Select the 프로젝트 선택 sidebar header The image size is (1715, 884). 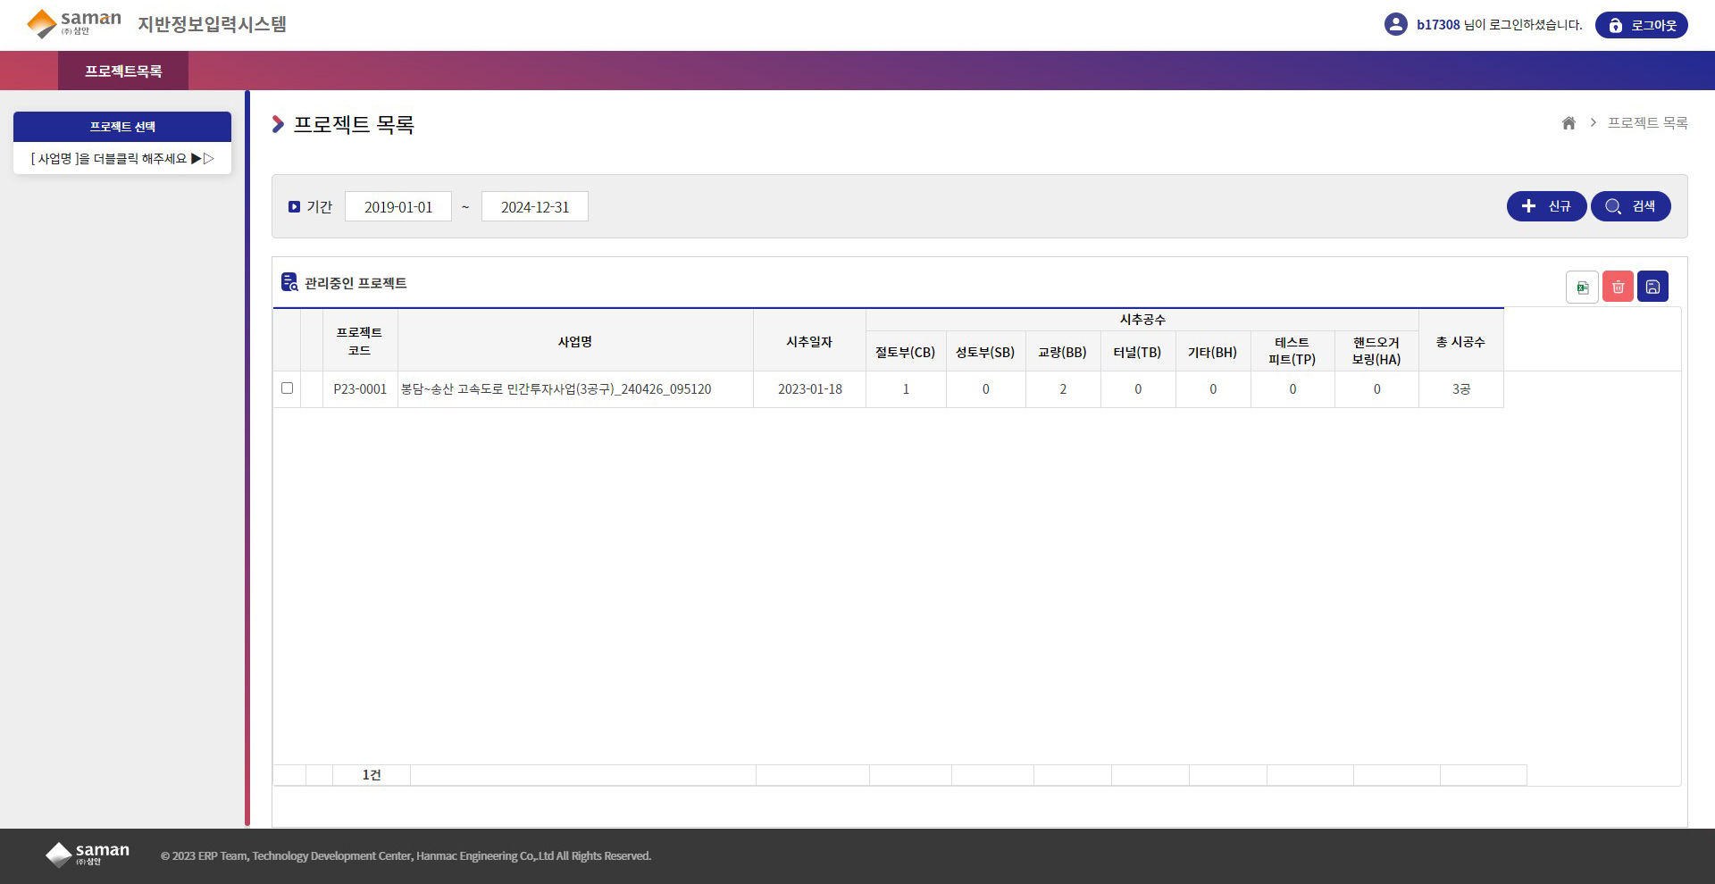[122, 127]
